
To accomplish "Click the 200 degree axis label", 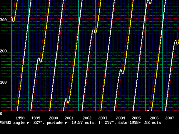I will [3, 51].
